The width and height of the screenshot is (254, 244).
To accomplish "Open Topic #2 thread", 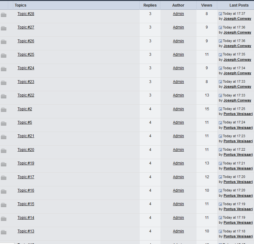I will [x=25, y=109].
